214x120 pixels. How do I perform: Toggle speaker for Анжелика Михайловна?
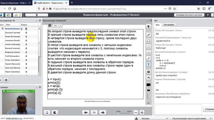click(x=26, y=40)
